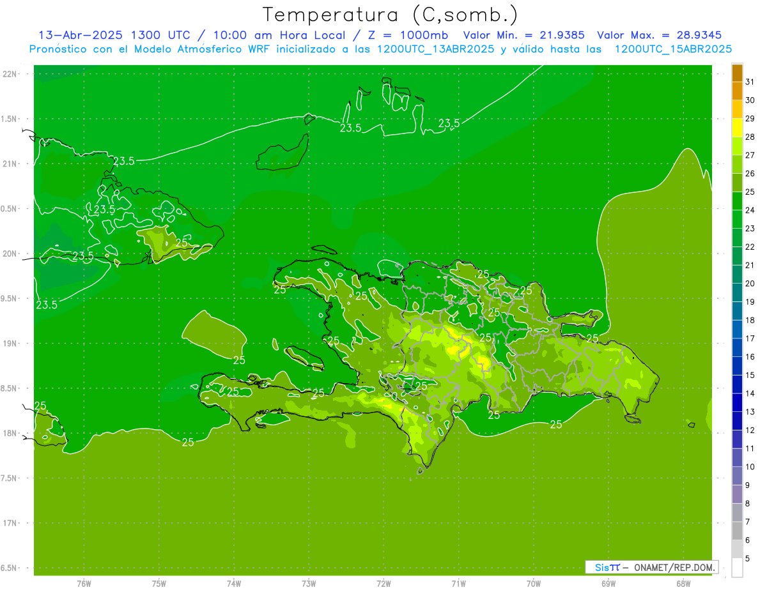The width and height of the screenshot is (767, 592).
Task: Click the '75W' longitude label
Action: [159, 584]
